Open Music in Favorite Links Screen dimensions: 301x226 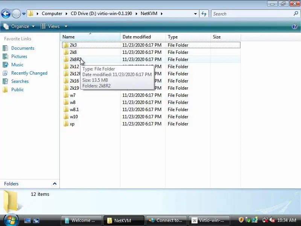(17, 65)
